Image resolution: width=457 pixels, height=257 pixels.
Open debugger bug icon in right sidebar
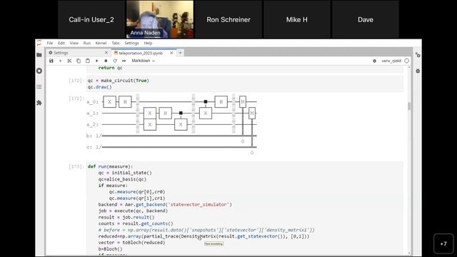pos(418,71)
